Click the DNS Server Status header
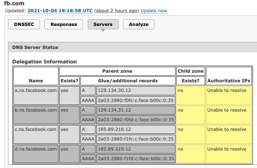The width and height of the screenshot is (257, 168). pos(133,47)
